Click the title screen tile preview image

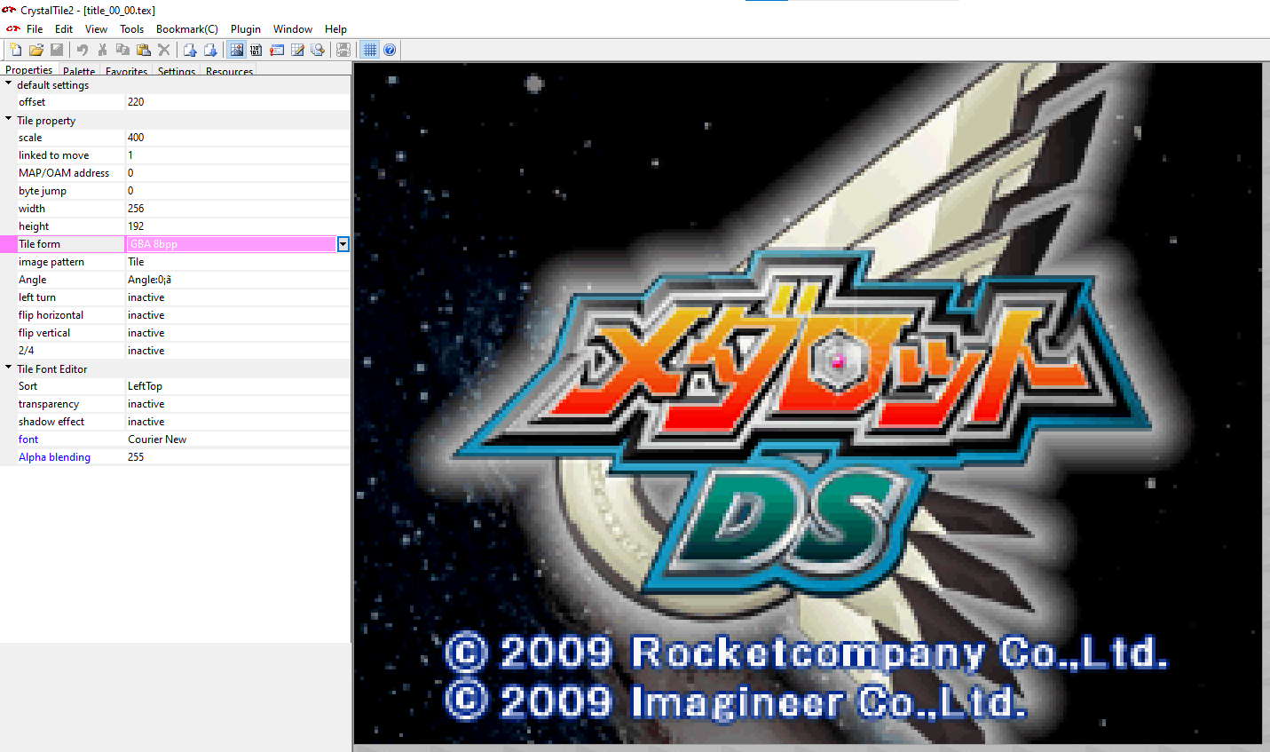click(808, 403)
